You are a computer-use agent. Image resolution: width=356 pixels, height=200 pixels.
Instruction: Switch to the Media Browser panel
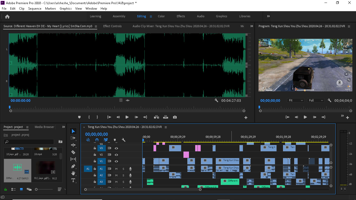[44, 127]
